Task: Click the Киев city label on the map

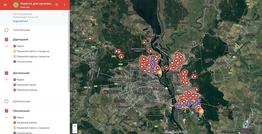Action: (x=158, y=85)
